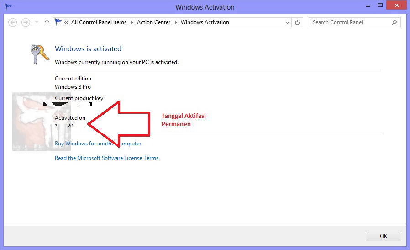This screenshot has width=410, height=250.
Task: Open the recent locations dropdown arrow
Action: click(x=37, y=22)
